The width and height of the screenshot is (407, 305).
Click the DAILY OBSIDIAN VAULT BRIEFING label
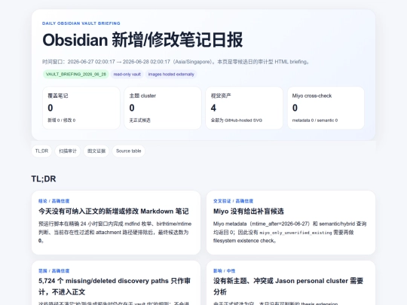(81, 23)
